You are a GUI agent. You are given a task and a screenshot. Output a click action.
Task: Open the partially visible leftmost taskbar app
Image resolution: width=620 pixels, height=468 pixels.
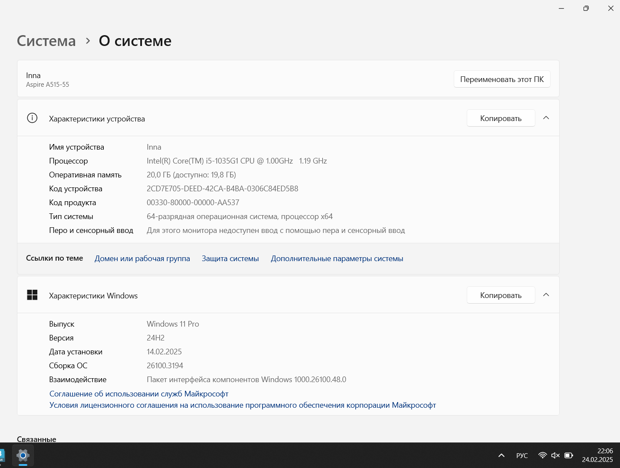pos(2,455)
